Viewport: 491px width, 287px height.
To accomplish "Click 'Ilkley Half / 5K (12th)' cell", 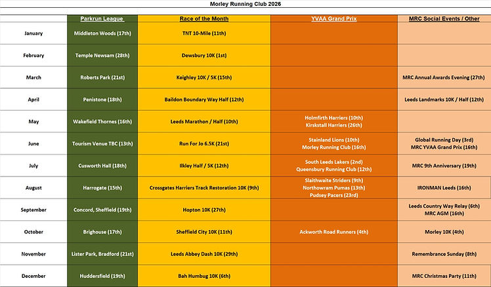I will click(204, 166).
